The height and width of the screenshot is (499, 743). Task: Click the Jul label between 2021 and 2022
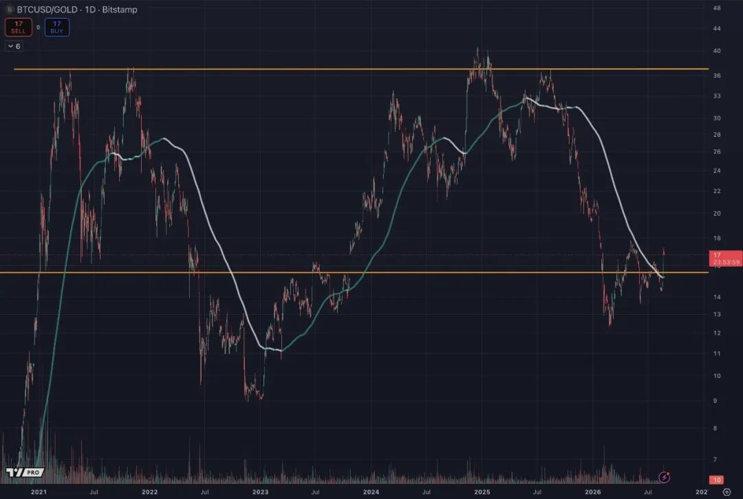coord(94,492)
